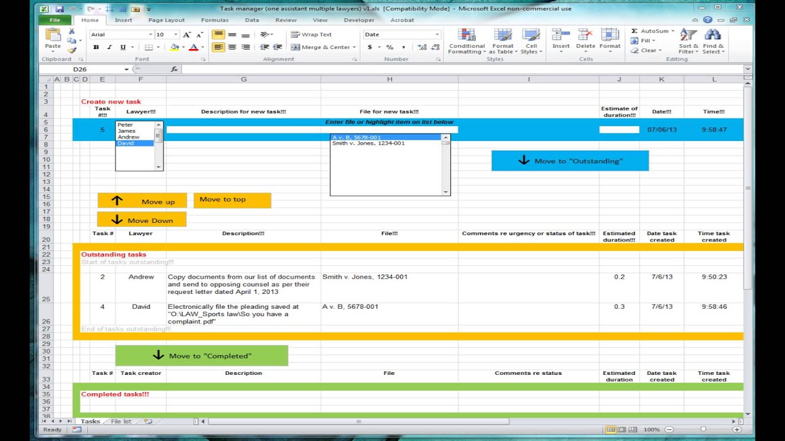Click the Move Down button
The height and width of the screenshot is (441, 785).
pyautogui.click(x=142, y=220)
